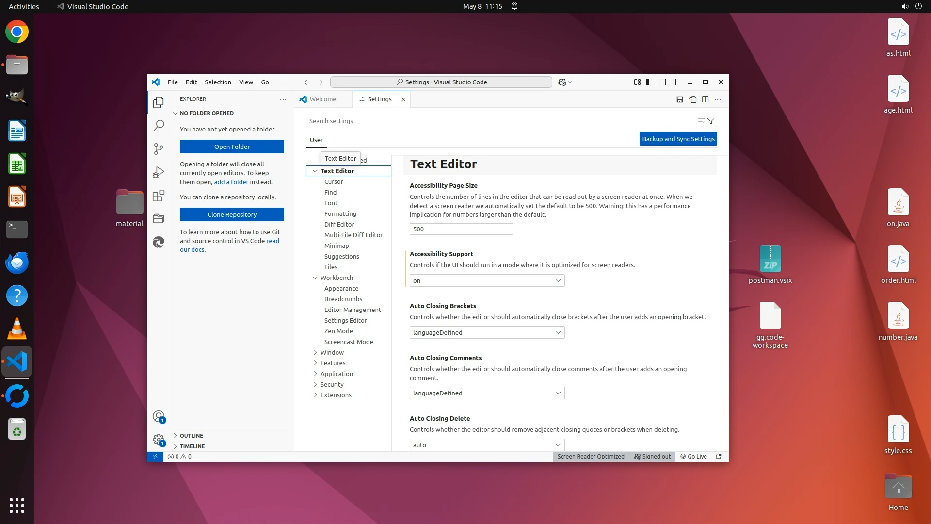Click the filter settings funnel icon
The image size is (931, 524).
pos(711,121)
